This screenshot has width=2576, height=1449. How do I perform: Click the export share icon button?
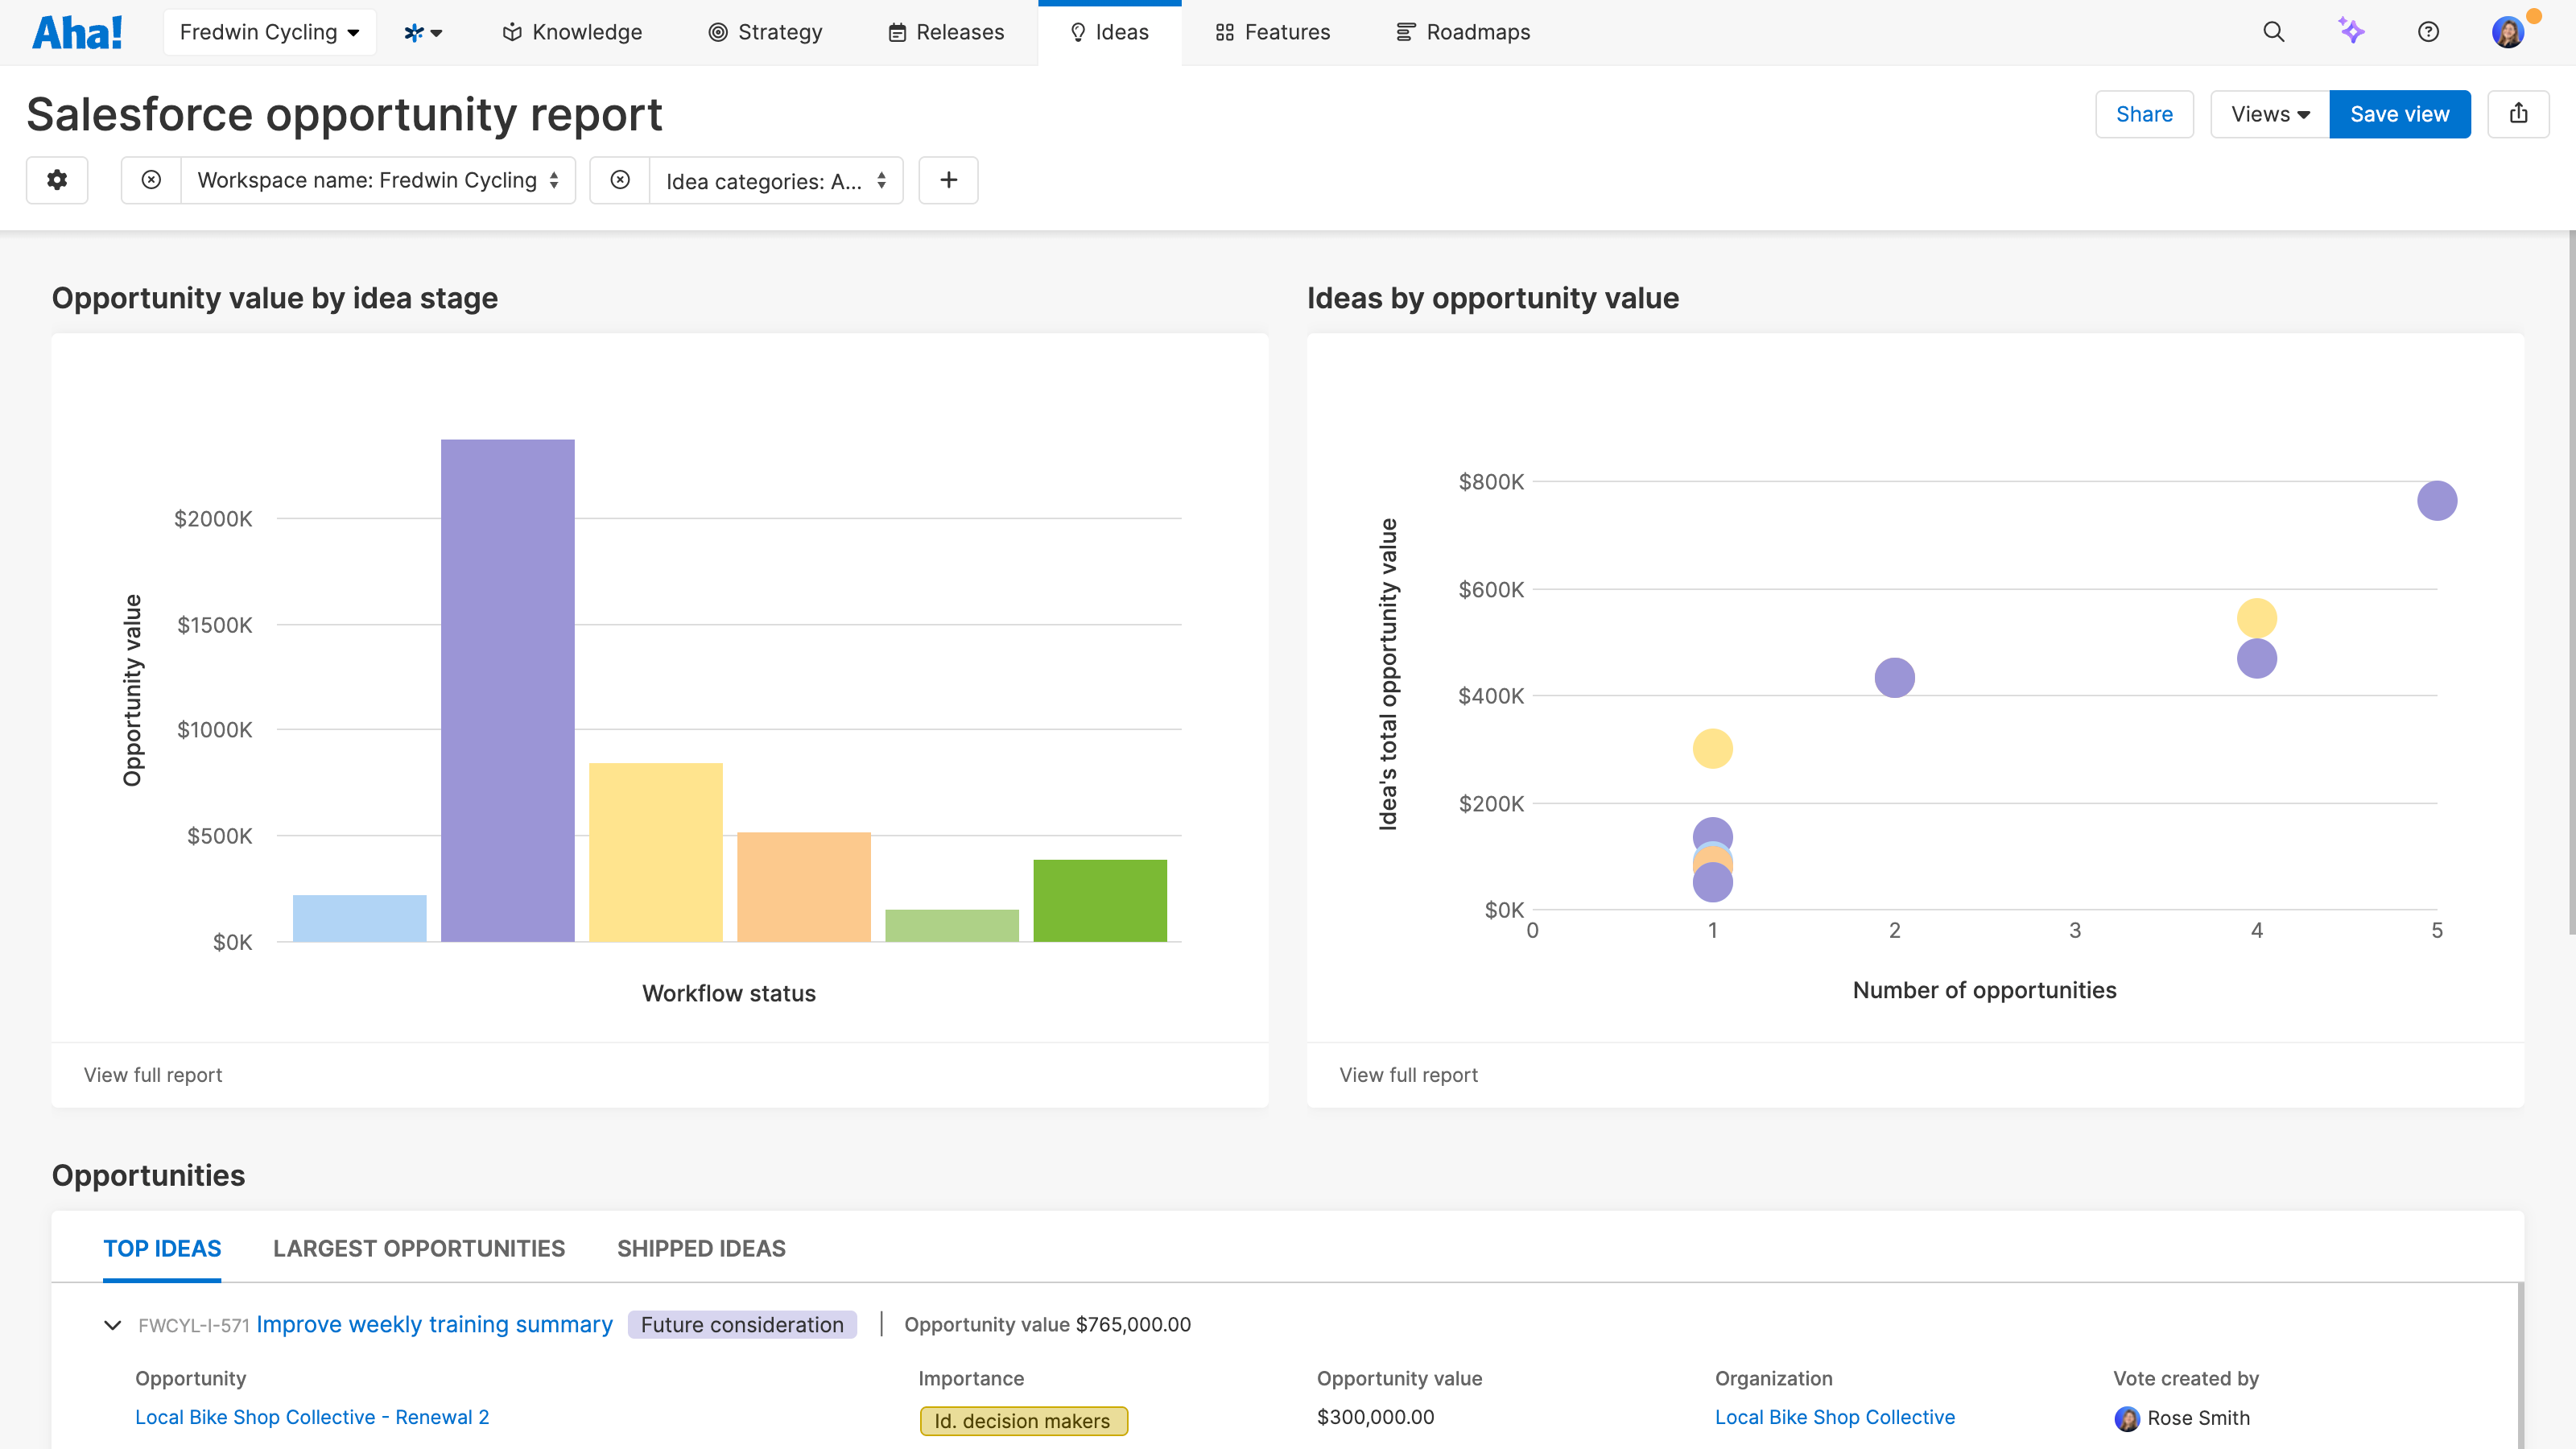pos(2518,114)
